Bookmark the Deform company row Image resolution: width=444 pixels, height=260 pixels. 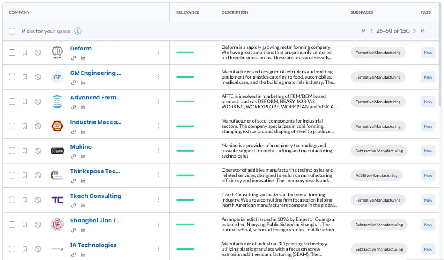click(25, 53)
